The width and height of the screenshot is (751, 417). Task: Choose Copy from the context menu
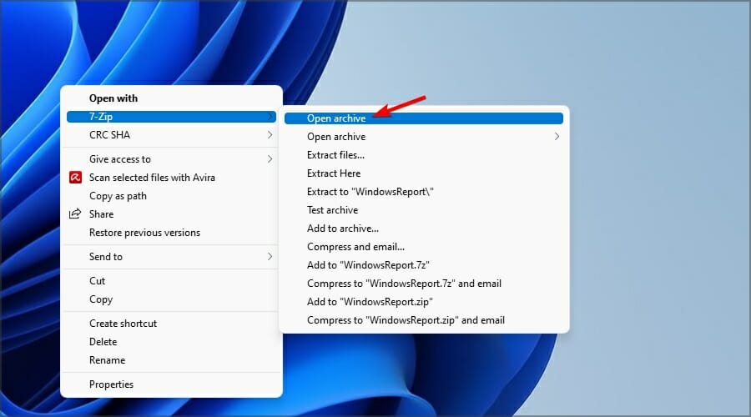point(171,299)
